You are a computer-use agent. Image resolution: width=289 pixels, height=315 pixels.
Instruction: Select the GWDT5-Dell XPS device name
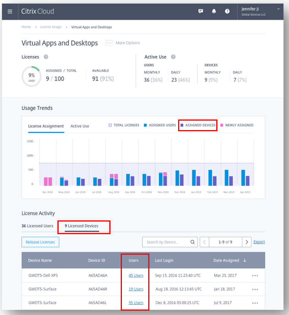43,276
